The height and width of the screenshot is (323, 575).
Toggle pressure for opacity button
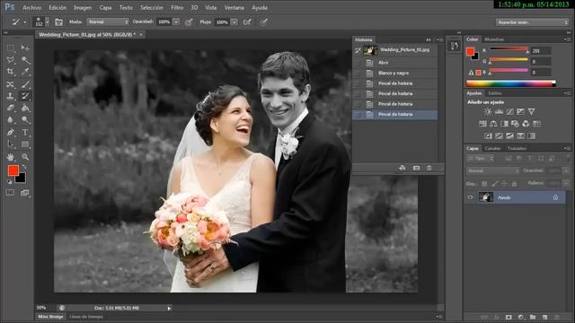189,22
